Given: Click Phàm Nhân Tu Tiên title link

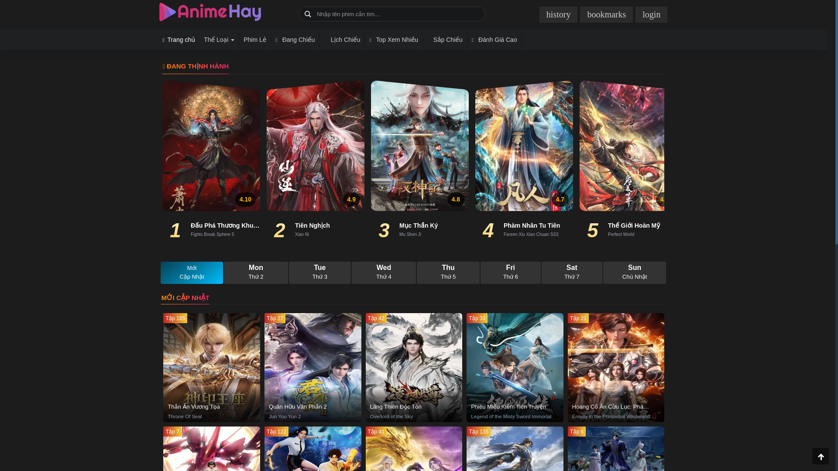Looking at the screenshot, I should pyautogui.click(x=532, y=225).
